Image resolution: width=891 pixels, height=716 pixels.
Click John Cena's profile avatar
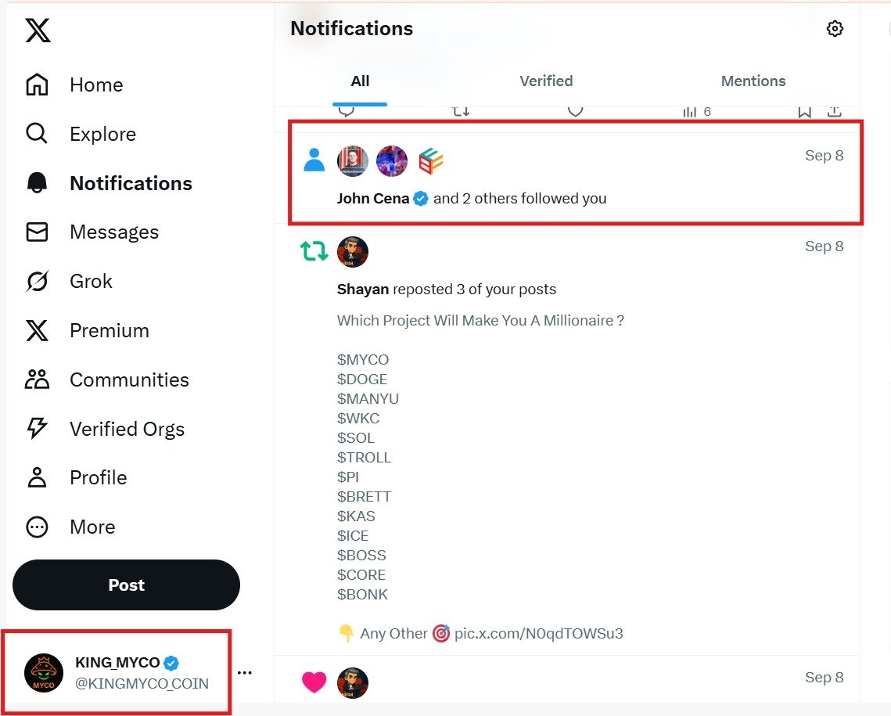click(x=353, y=161)
